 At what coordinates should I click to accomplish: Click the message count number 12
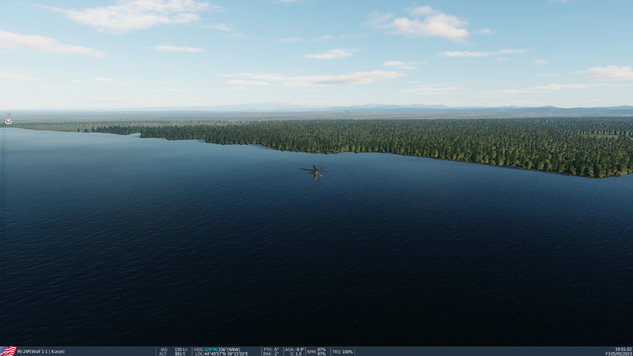tap(8, 115)
